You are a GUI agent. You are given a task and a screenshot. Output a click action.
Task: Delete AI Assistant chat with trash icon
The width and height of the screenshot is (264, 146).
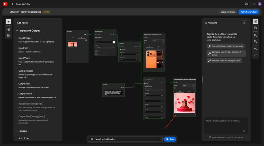pyautogui.click(x=244, y=23)
